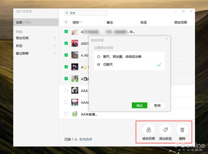Click the 修改权限 lock icon
208x154 pixels.
tap(149, 130)
